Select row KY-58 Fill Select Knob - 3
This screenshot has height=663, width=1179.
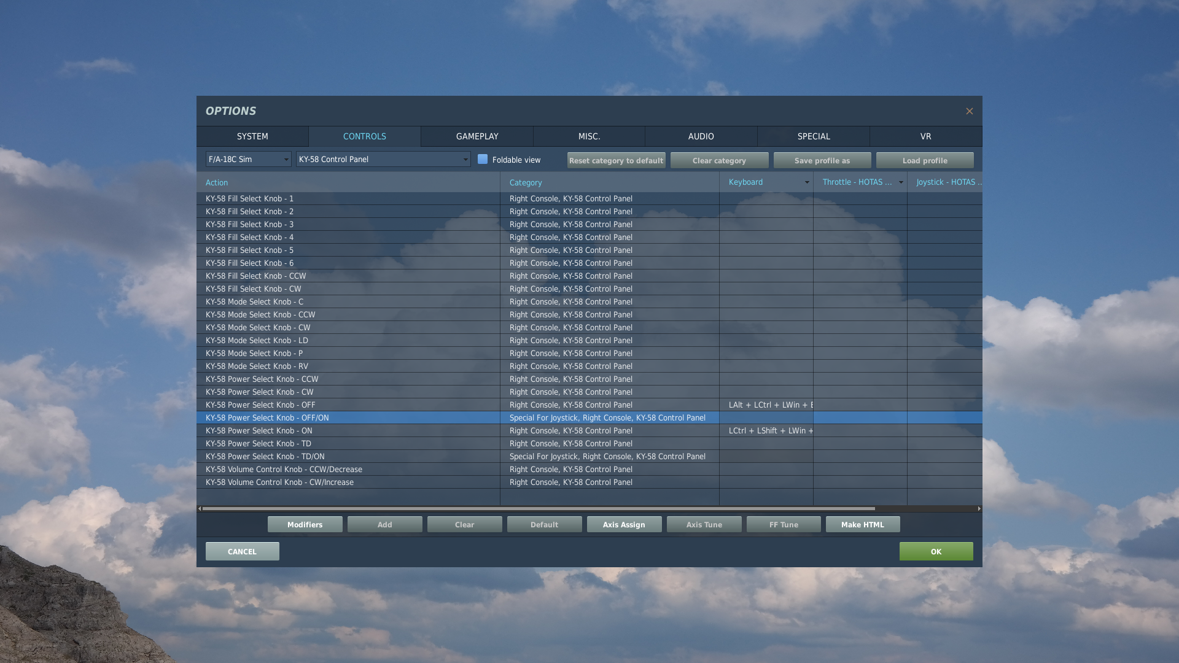click(589, 224)
